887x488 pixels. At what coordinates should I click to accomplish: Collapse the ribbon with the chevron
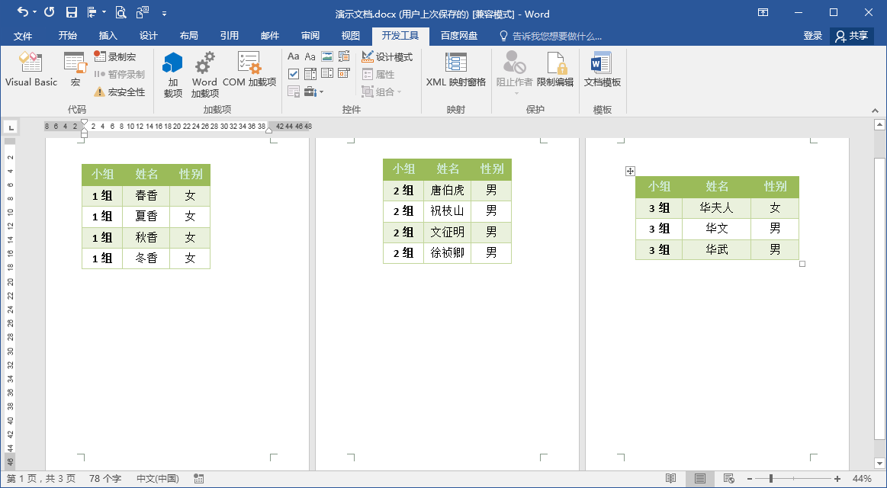[x=875, y=111]
